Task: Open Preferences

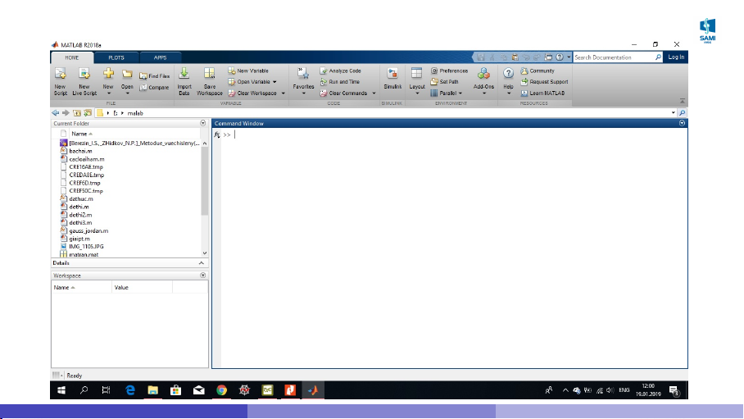Action: pos(449,71)
